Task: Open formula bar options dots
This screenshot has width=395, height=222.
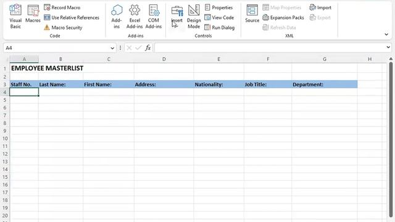Action: (120, 47)
